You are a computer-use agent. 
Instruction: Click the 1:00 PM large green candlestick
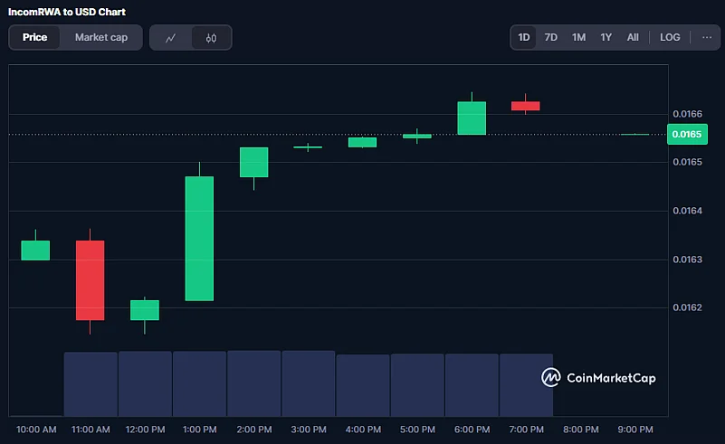click(199, 239)
